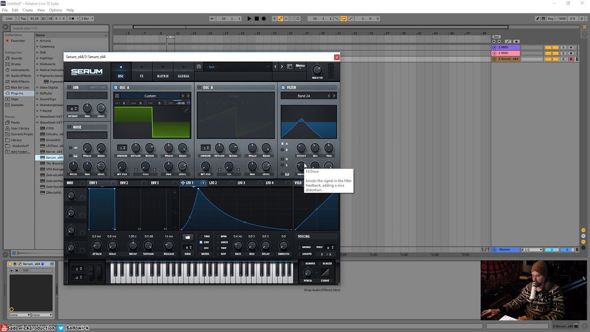Select next filter type arrow

click(334, 96)
